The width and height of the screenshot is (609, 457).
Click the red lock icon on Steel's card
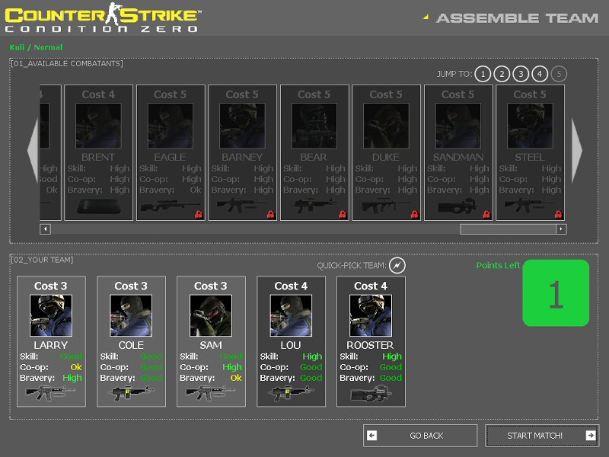point(558,214)
